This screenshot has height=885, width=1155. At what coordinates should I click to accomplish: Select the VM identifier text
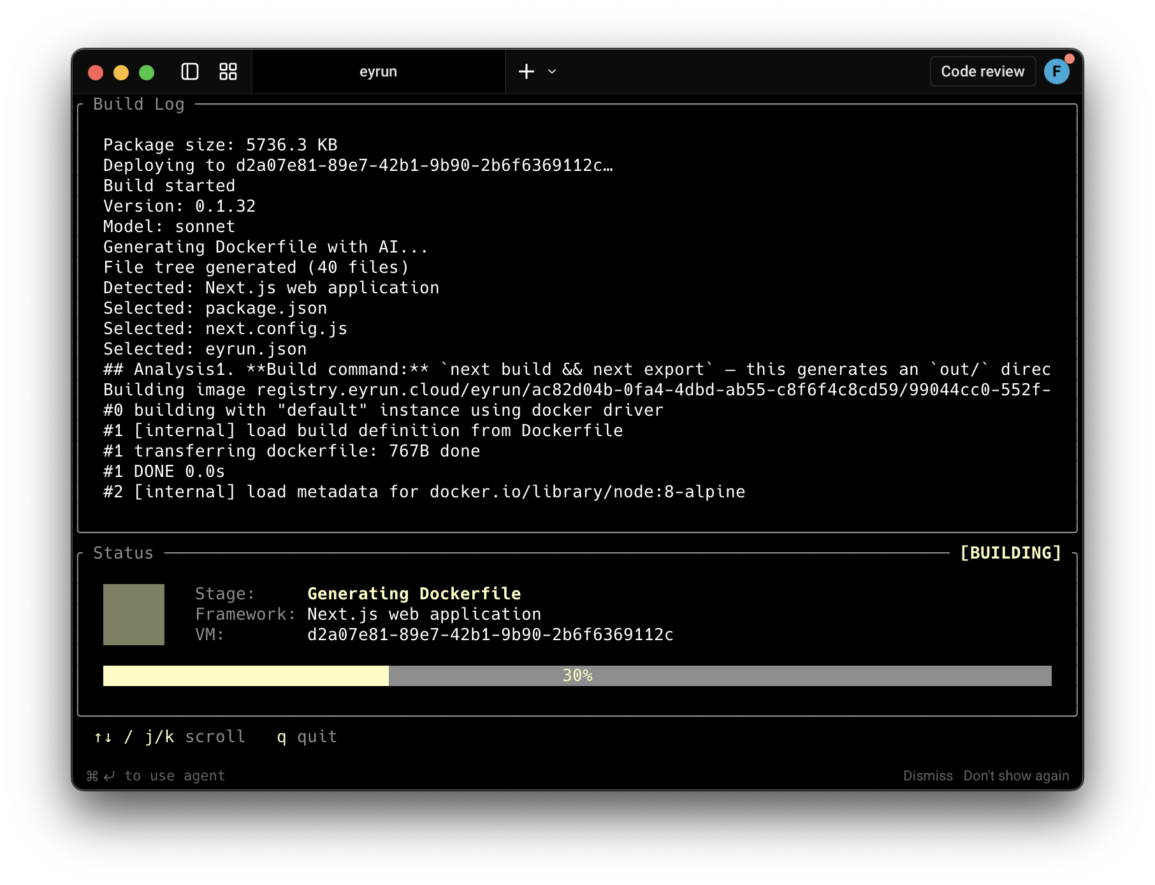tap(490, 634)
